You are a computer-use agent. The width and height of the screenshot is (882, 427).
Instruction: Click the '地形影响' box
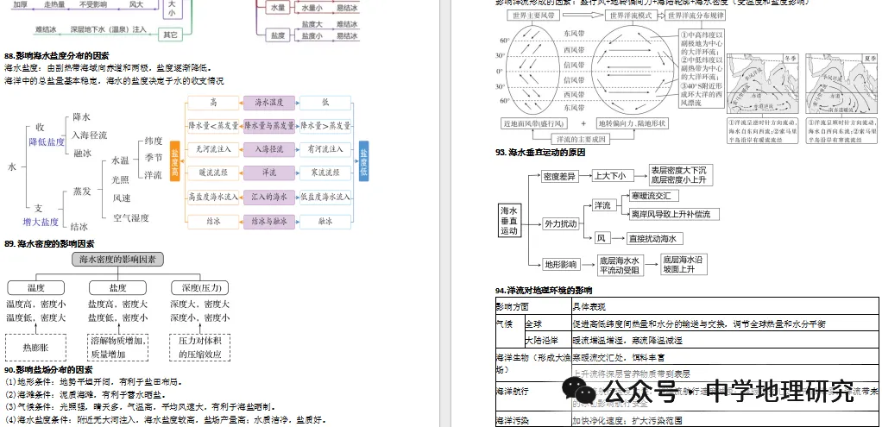coord(559,264)
